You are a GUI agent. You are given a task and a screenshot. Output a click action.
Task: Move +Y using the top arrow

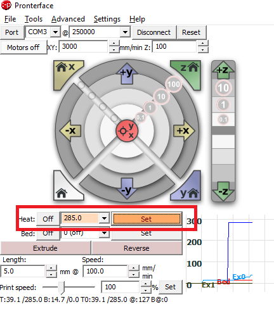(127, 73)
